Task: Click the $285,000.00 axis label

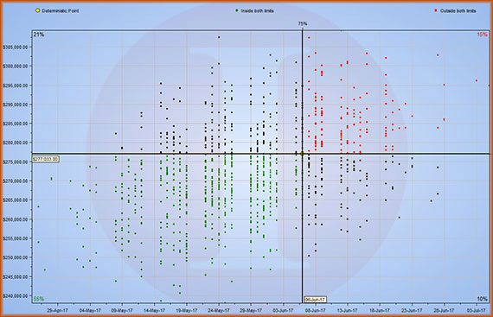Action: point(15,124)
